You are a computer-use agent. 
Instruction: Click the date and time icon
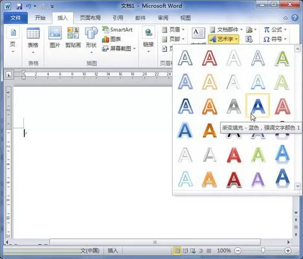[249, 39]
